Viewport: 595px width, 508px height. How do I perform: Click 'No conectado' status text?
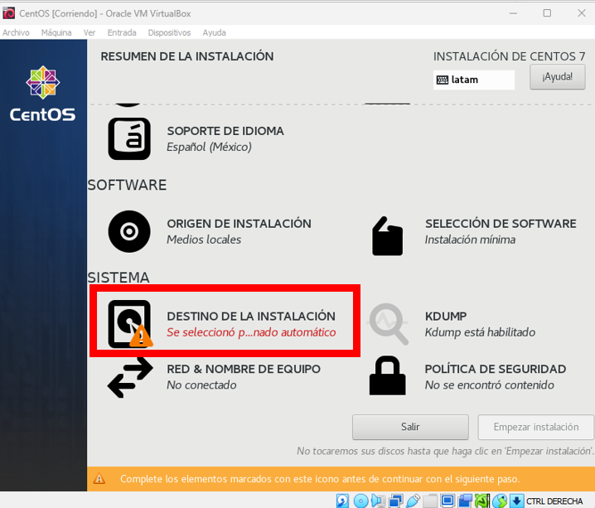click(201, 385)
